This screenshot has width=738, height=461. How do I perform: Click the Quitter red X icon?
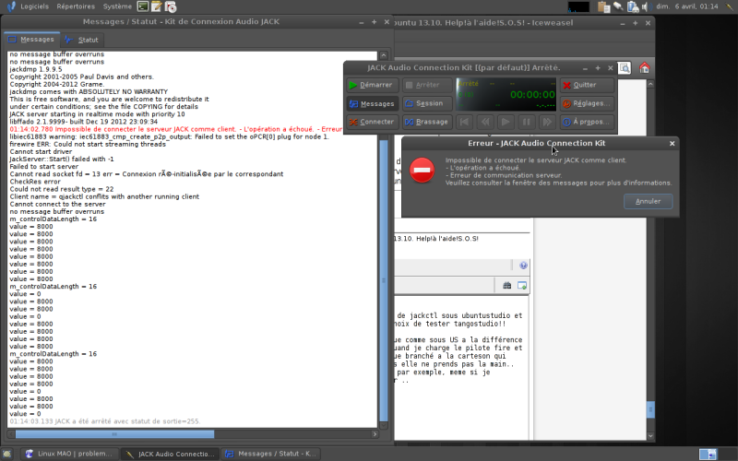coord(566,85)
